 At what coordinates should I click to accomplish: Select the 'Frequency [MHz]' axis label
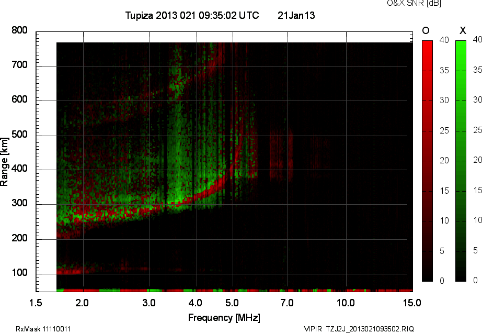coord(224,318)
